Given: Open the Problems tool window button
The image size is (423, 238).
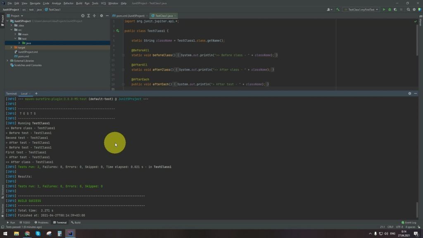Looking at the screenshot, I should [x=41, y=222].
